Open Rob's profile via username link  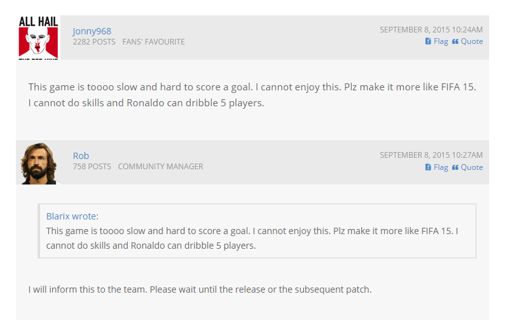click(x=81, y=156)
